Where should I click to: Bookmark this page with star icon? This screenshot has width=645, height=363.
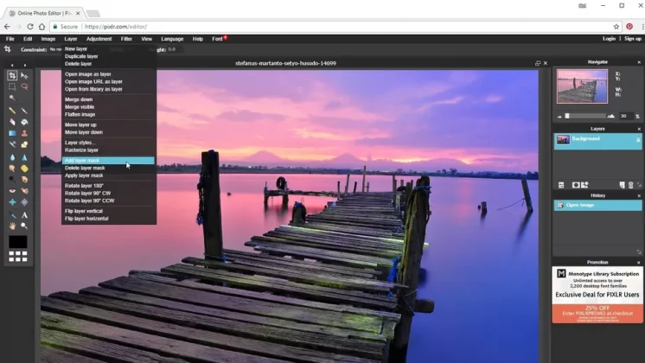[x=616, y=27]
